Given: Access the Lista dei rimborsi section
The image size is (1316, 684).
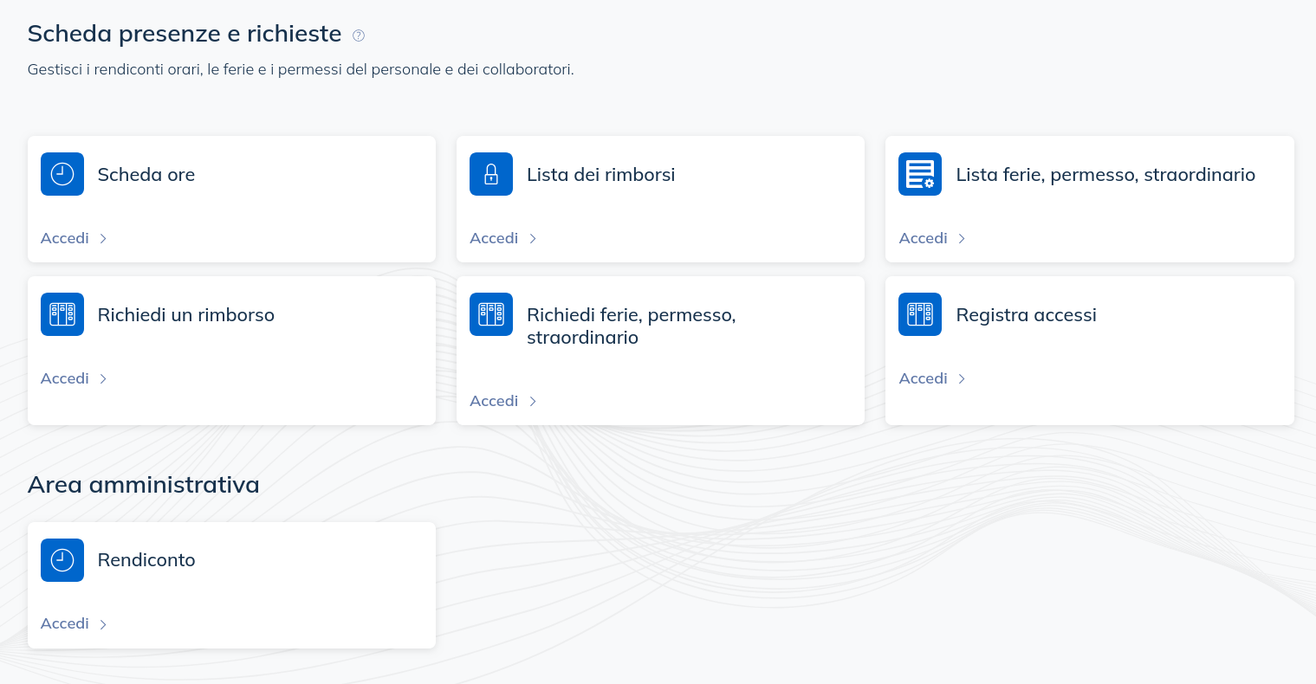Looking at the screenshot, I should pyautogui.click(x=493, y=237).
